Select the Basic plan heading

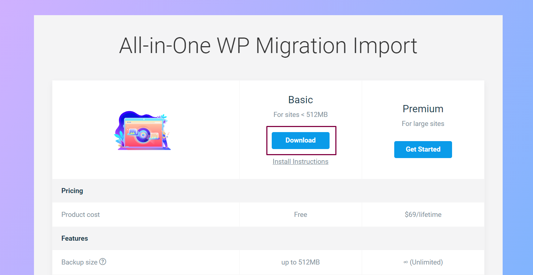(x=300, y=100)
